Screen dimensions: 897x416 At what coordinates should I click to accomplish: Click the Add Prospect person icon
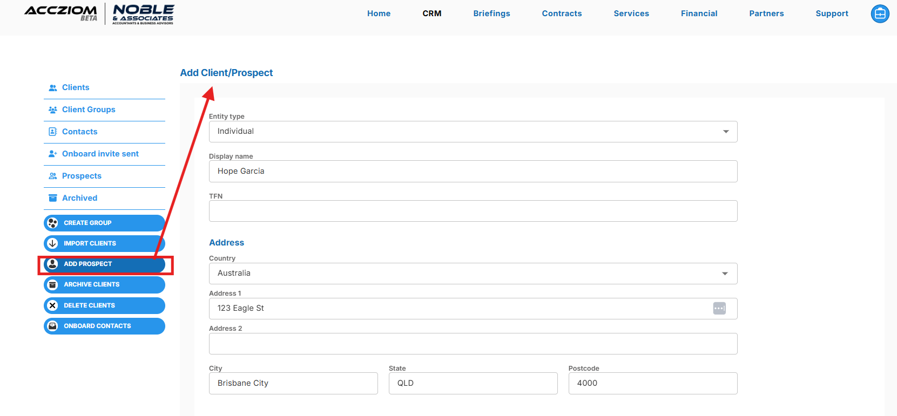[52, 264]
